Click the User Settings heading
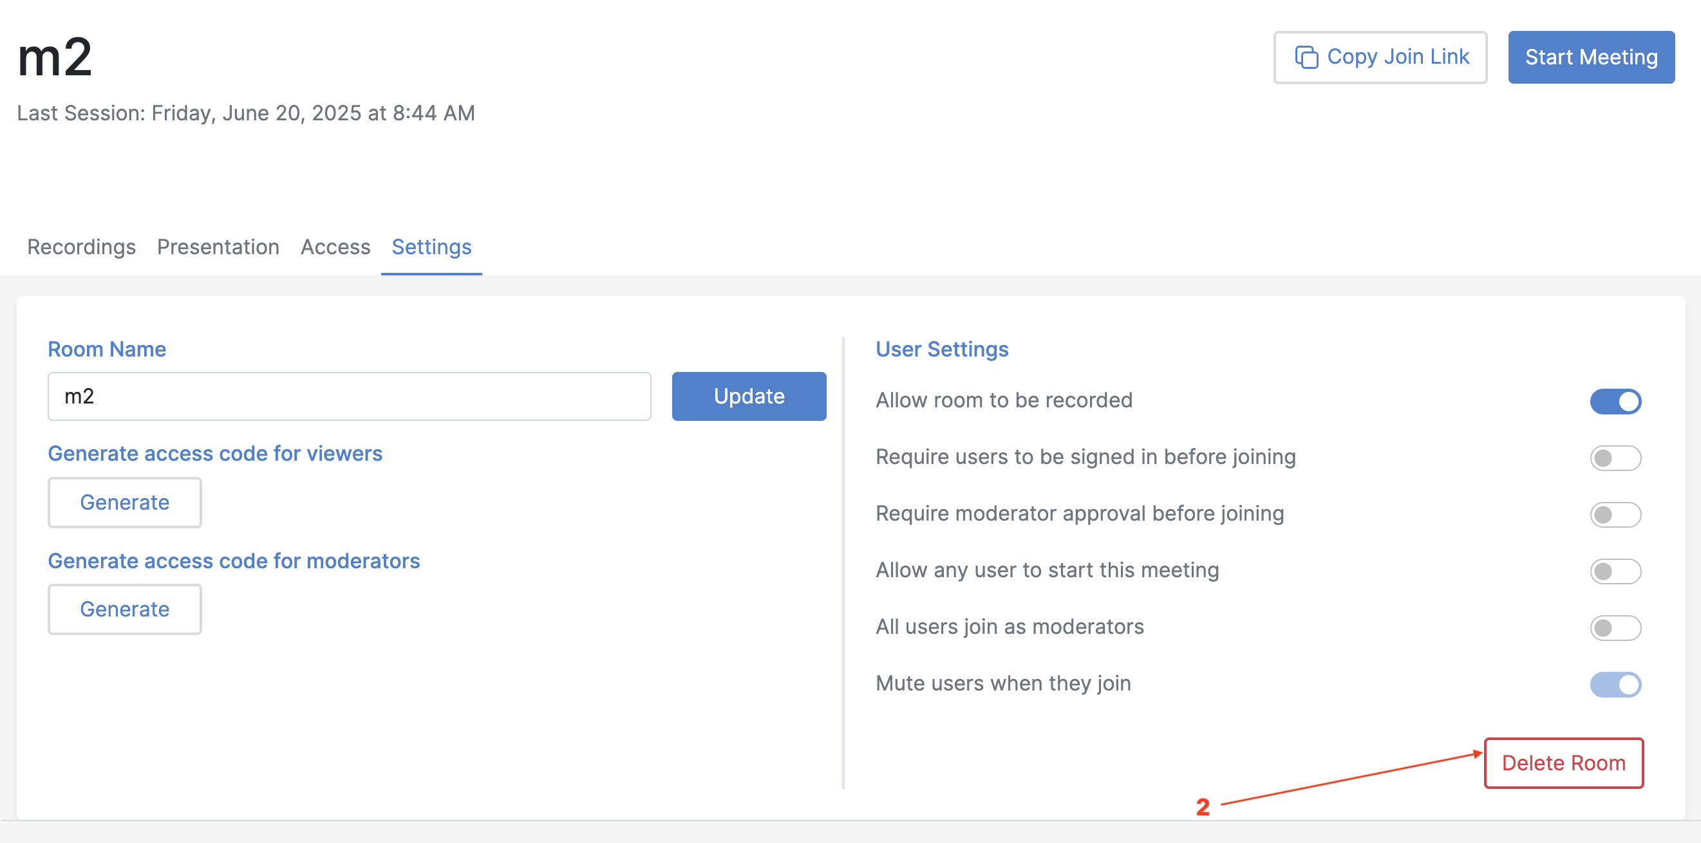Viewport: 1701px width, 843px height. (942, 349)
